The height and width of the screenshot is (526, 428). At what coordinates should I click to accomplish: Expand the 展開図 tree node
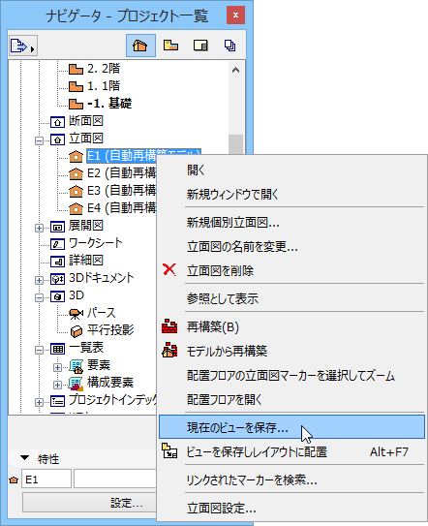39,228
